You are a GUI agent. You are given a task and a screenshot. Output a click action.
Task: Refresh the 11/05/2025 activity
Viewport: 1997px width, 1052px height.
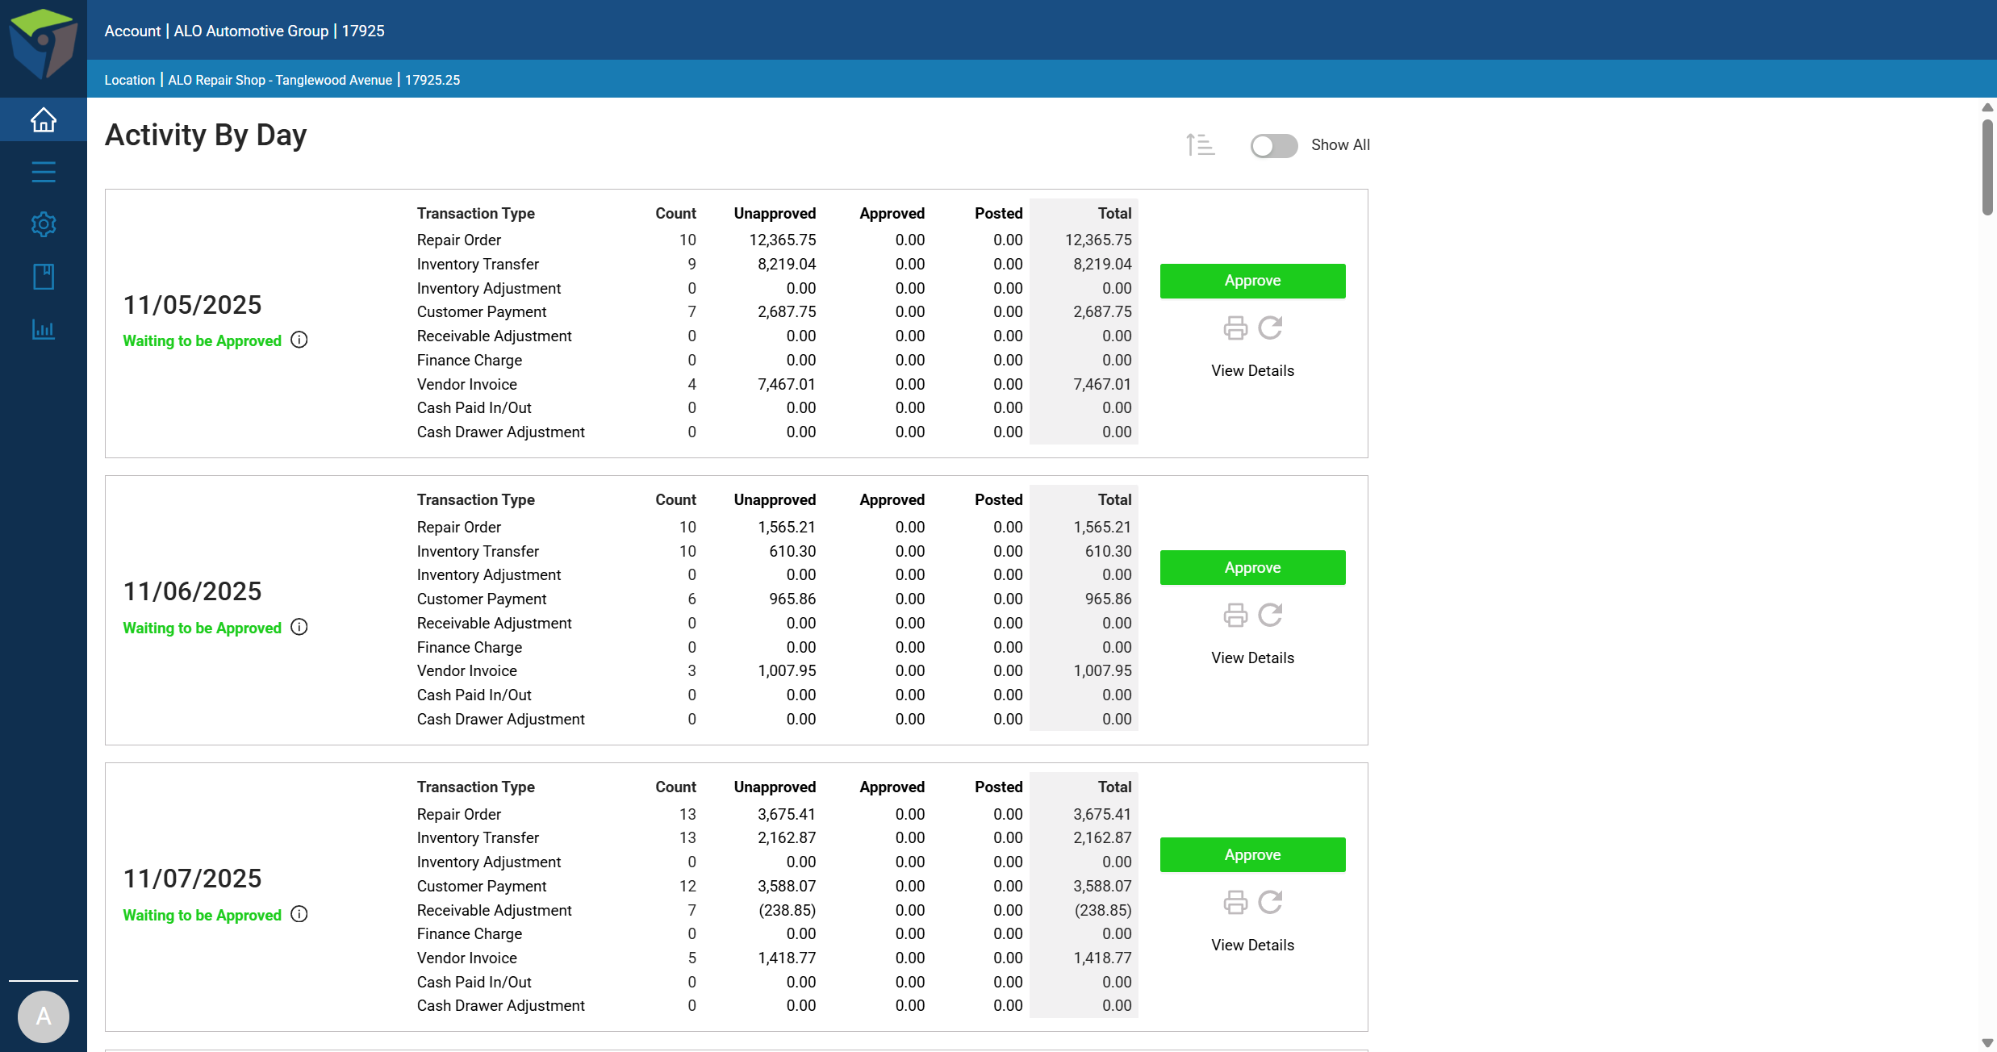pos(1271,328)
